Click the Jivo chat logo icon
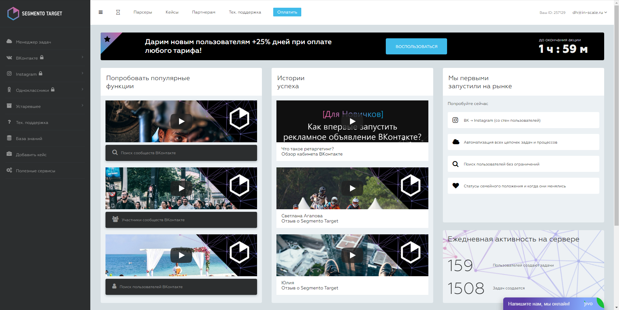The image size is (619, 310). point(588,304)
